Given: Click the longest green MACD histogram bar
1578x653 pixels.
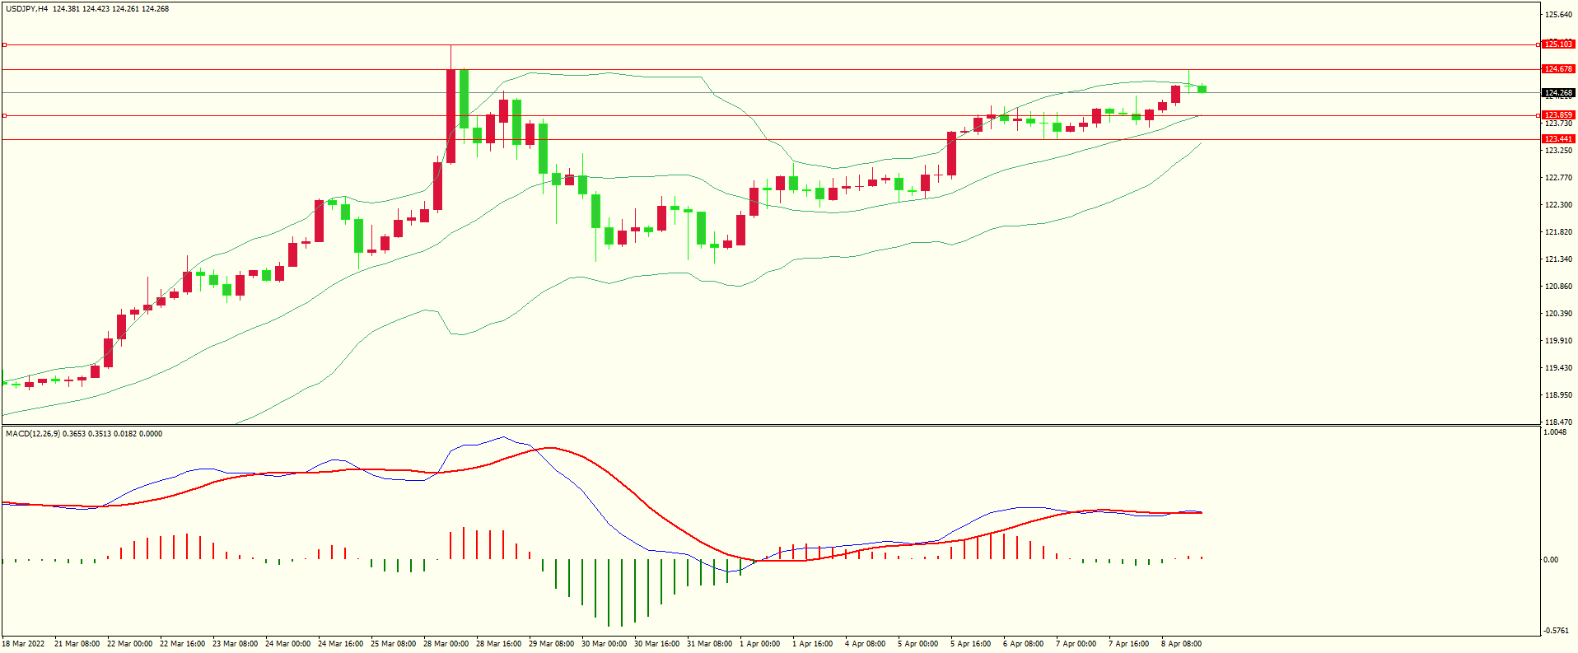Looking at the screenshot, I should 609,593.
